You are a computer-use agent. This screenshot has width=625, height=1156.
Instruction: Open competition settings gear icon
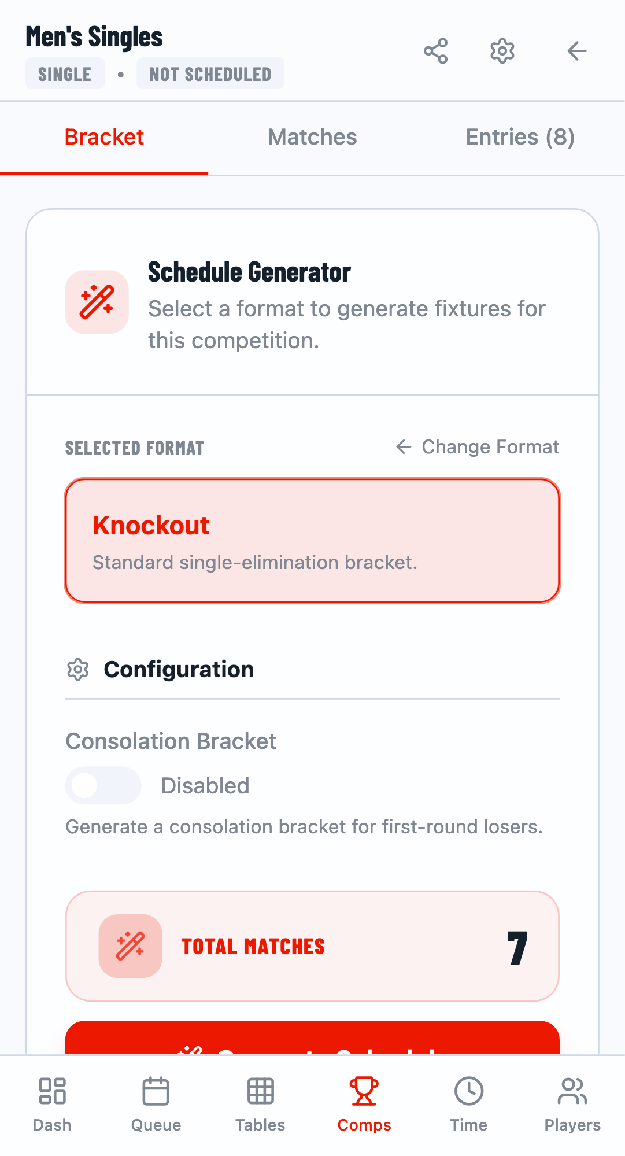[502, 51]
